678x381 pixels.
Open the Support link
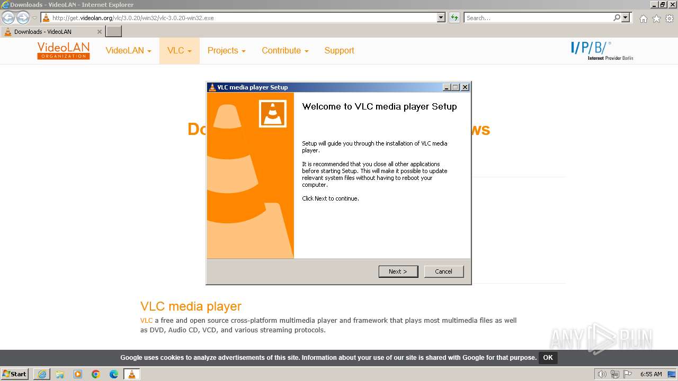tap(339, 51)
